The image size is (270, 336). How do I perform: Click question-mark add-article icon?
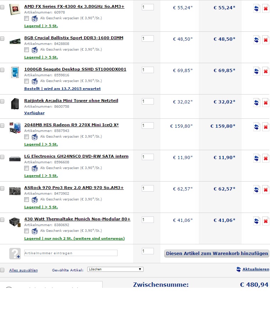(15, 254)
